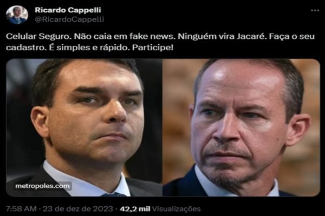Click the metropoles.com watermark
Screen dimensions: 325x216
(x=42, y=186)
